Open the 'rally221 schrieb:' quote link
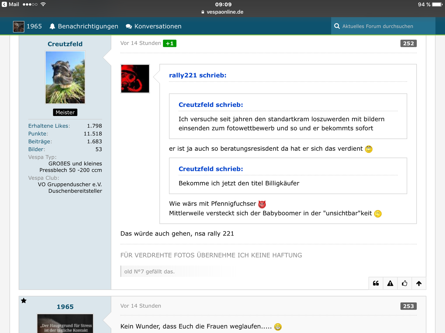Screen dimensions: 445x333 [x=197, y=75]
